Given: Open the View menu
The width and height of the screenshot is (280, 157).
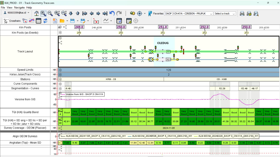Looking at the screenshot, I should (x=9, y=7).
